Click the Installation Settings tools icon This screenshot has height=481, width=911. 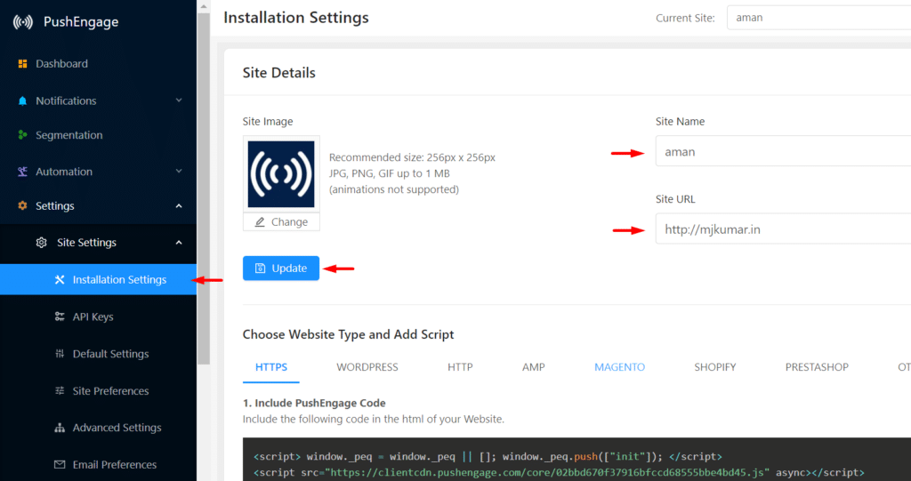pyautogui.click(x=60, y=280)
